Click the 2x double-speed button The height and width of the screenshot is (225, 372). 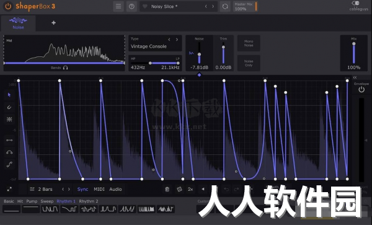190,189
